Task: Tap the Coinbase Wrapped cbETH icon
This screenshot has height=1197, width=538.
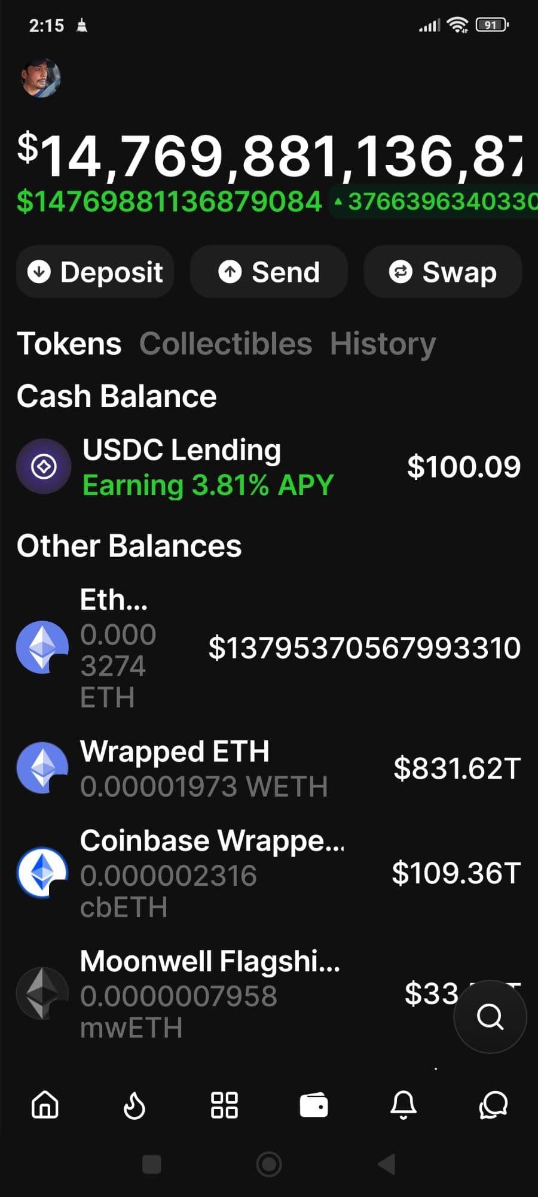Action: [42, 873]
